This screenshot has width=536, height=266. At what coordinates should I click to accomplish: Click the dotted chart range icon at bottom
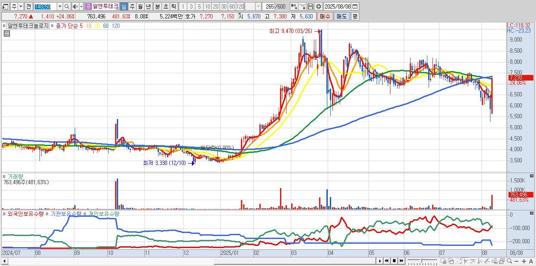pyautogui.click(x=458, y=261)
